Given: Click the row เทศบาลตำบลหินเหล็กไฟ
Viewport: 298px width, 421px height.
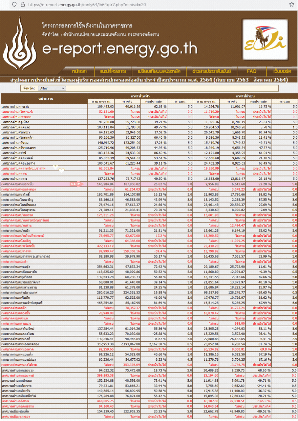Looking at the screenshot, I should pos(149,396).
